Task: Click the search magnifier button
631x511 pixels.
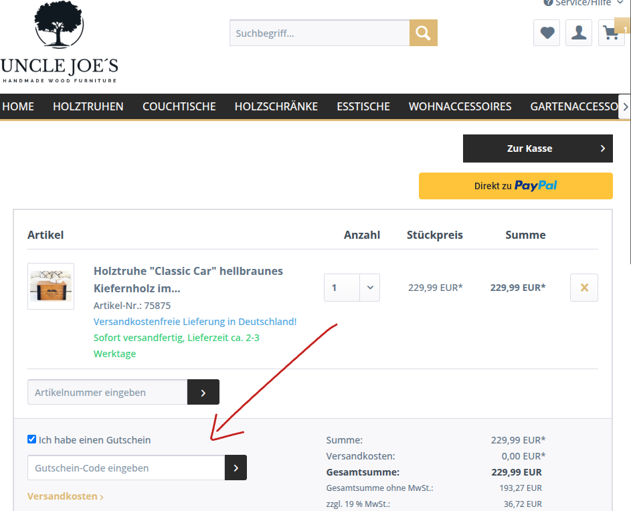Action: 424,33
